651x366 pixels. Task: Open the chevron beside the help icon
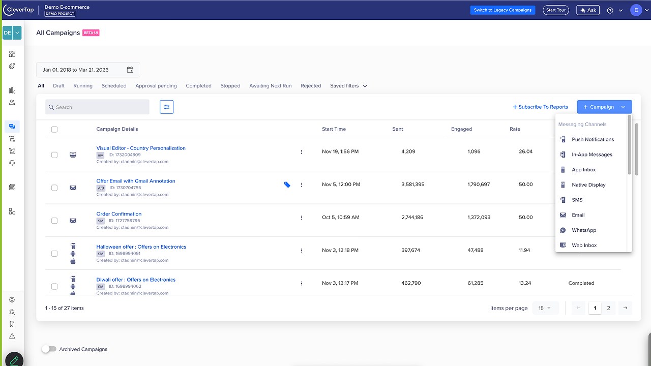tap(621, 10)
